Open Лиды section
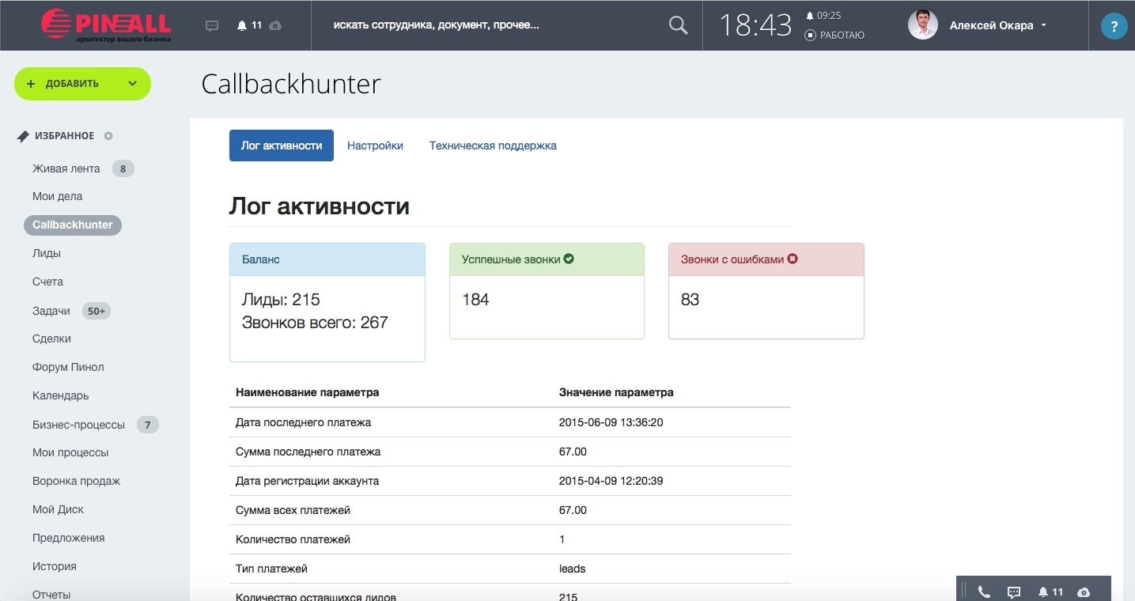The width and height of the screenshot is (1135, 601). coord(47,253)
